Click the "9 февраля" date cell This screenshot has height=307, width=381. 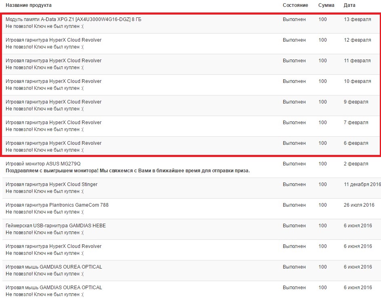point(356,102)
